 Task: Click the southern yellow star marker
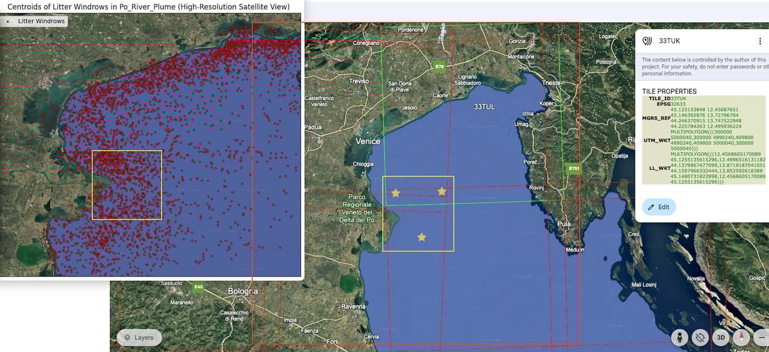422,237
